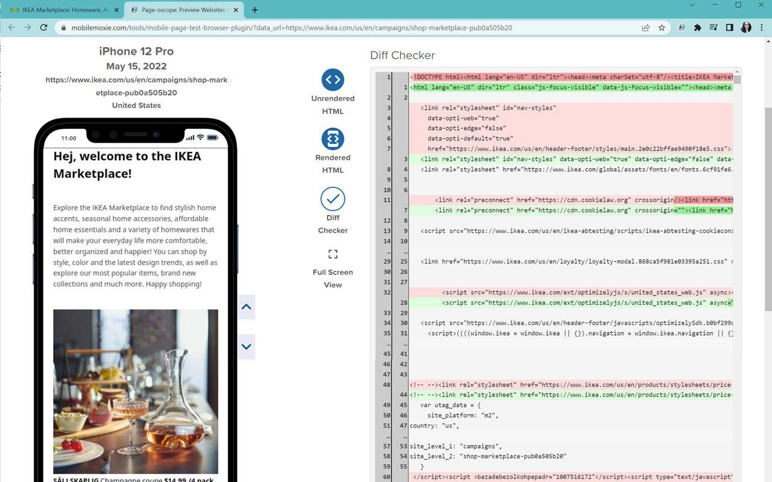Click the displayed IKEA campaign URL text

[x=136, y=86]
